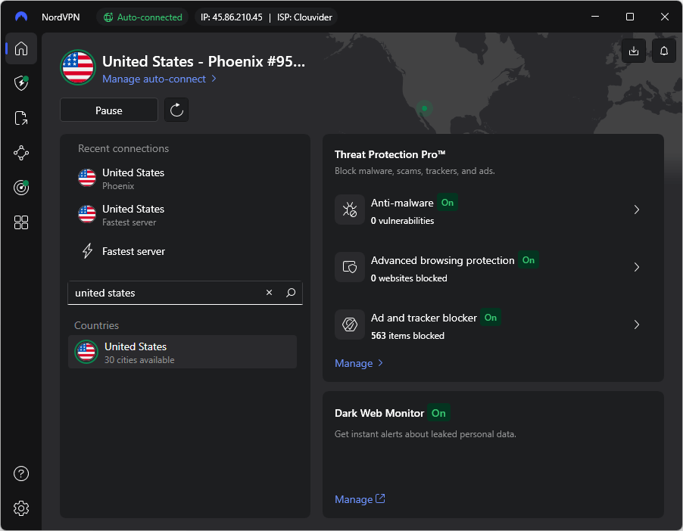Open the file sharing panel icon
The image size is (683, 531).
coord(20,118)
